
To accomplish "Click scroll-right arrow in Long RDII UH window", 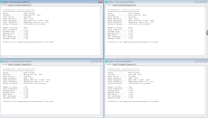I will pos(99,56).
